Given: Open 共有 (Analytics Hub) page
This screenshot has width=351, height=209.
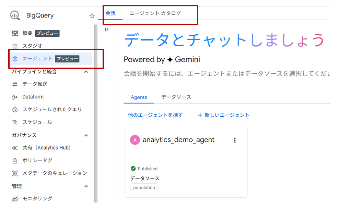Looking at the screenshot, I should [47, 148].
